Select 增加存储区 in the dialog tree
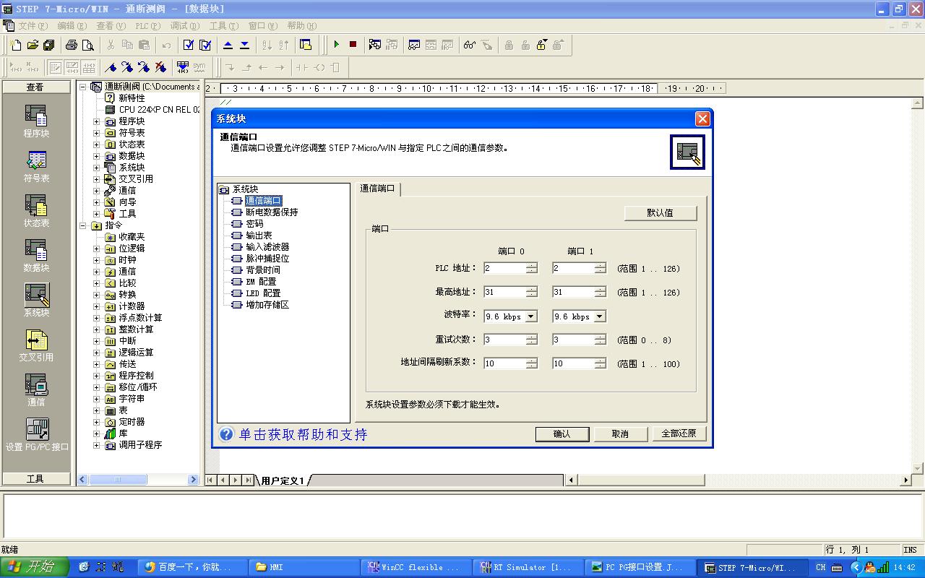This screenshot has height=578, width=925. click(267, 305)
